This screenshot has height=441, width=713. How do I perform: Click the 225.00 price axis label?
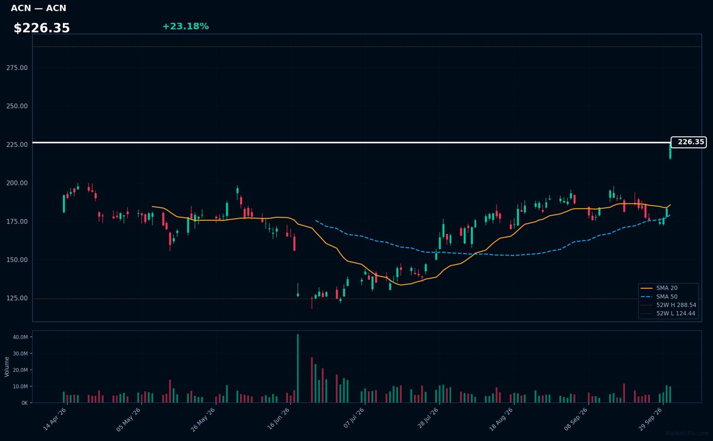point(17,145)
